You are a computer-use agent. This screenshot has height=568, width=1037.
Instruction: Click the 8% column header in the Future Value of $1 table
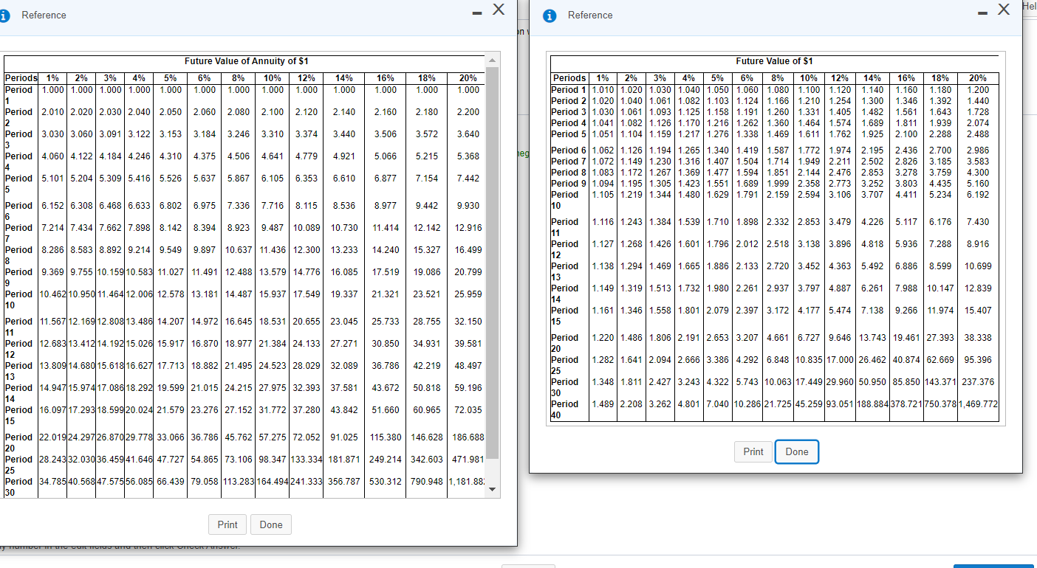tap(778, 77)
